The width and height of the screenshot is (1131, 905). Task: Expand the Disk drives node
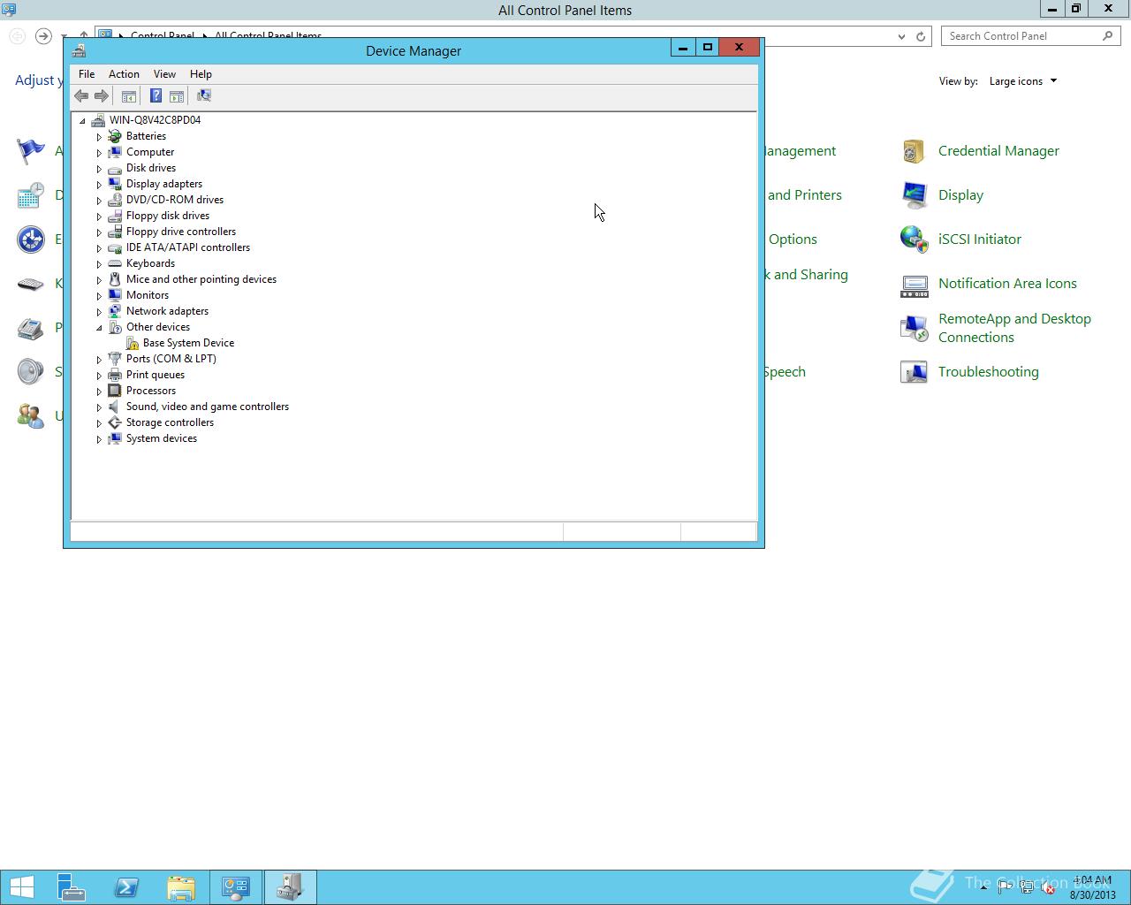(x=99, y=169)
